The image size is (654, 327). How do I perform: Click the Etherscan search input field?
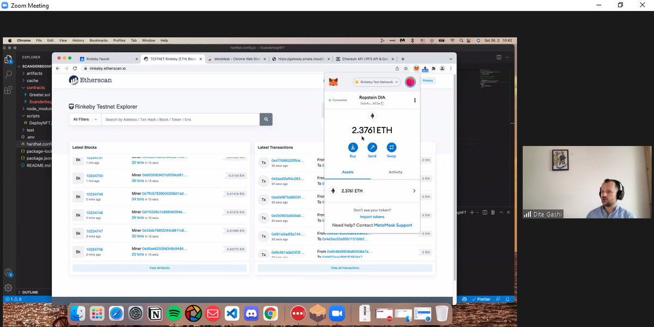tap(180, 119)
